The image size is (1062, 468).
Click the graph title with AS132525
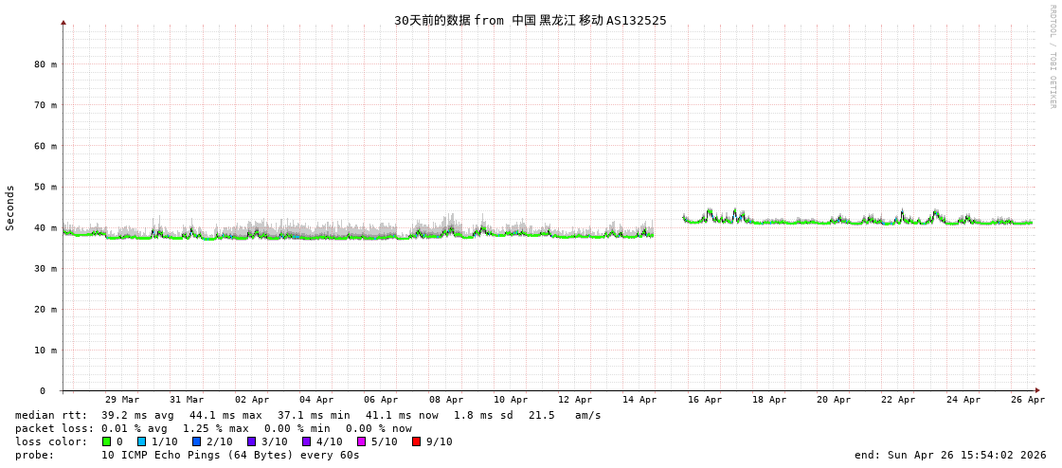[531, 20]
